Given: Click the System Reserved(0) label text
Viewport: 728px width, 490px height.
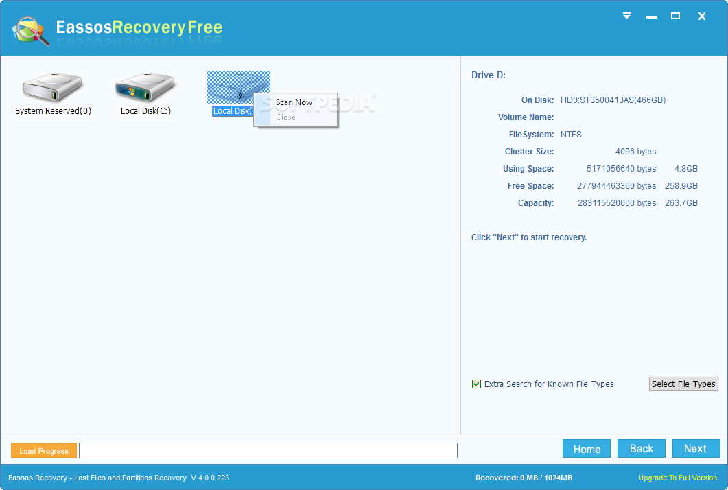Looking at the screenshot, I should (x=53, y=111).
